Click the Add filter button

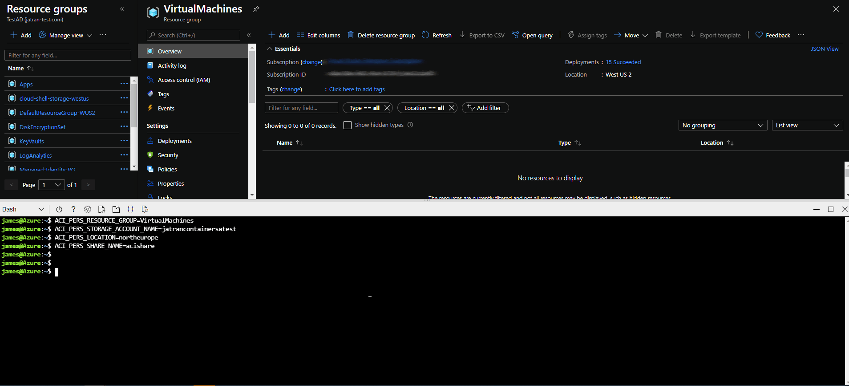point(485,108)
